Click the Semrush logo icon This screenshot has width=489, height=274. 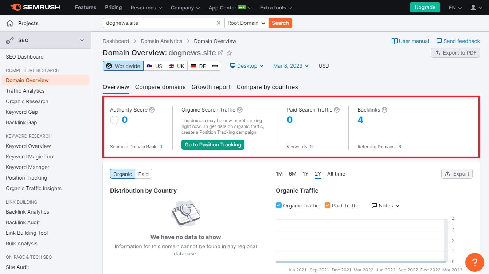coord(16,7)
